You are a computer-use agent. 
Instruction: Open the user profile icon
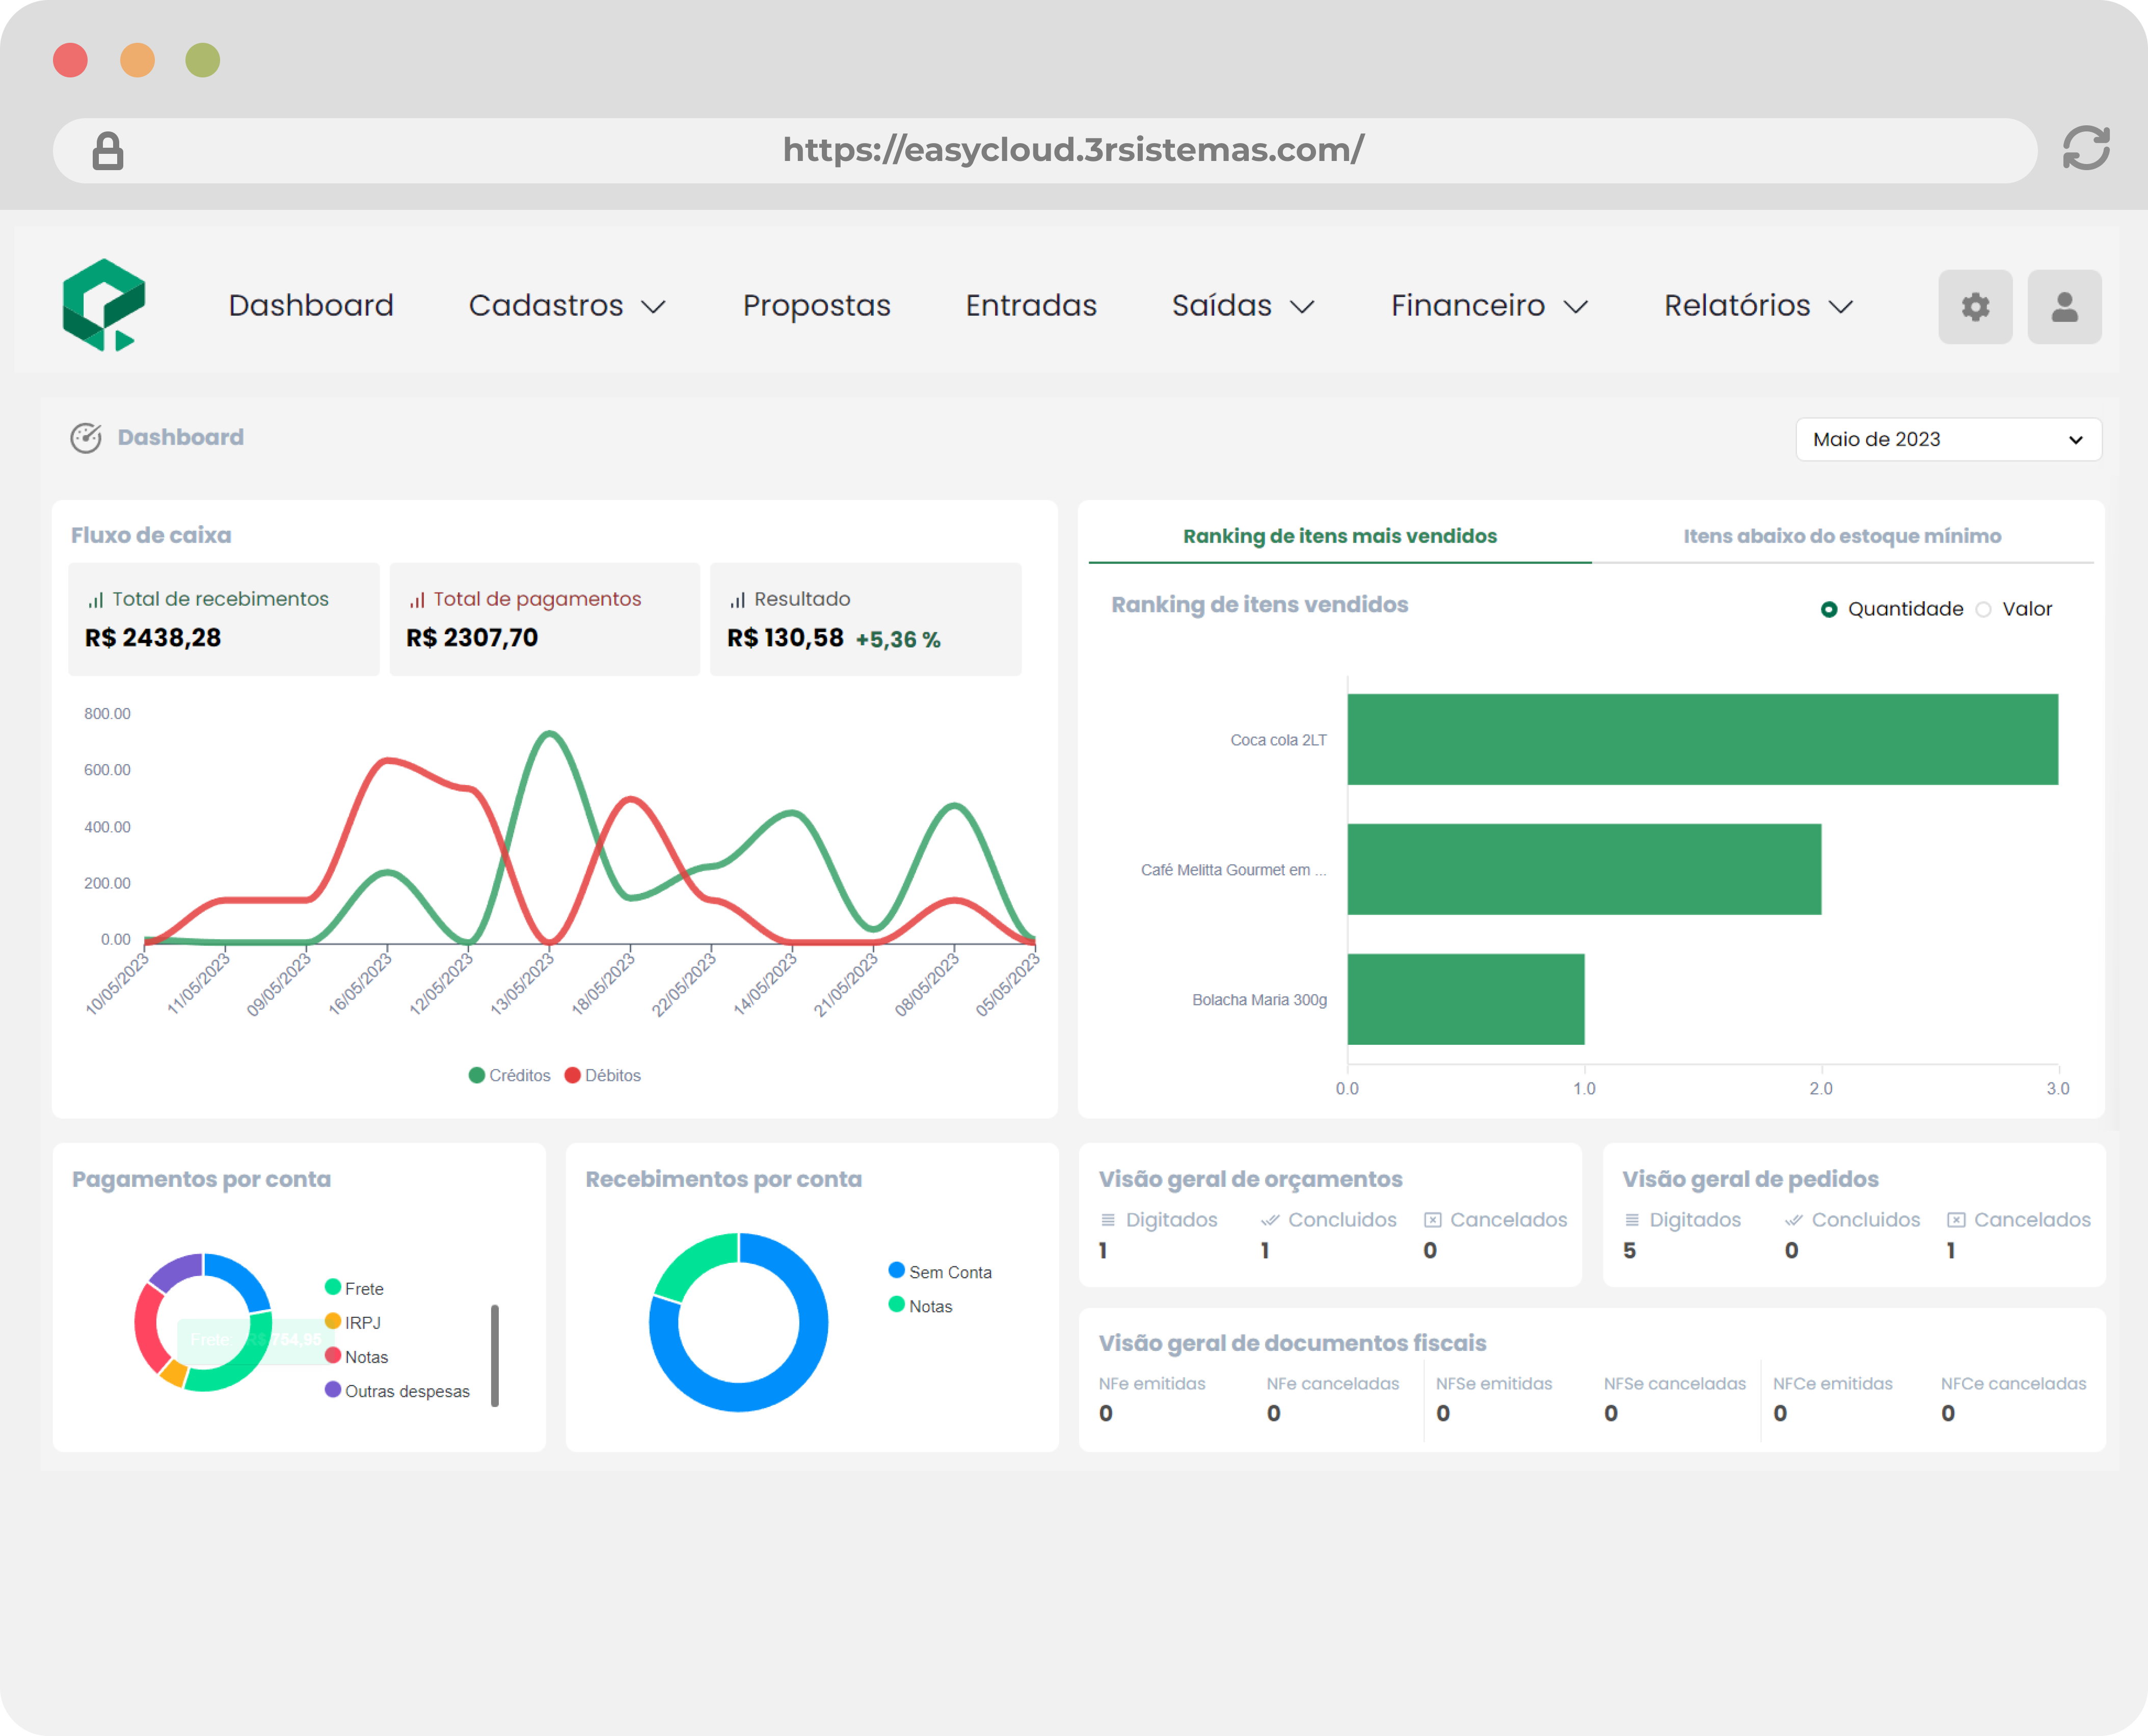[2064, 307]
